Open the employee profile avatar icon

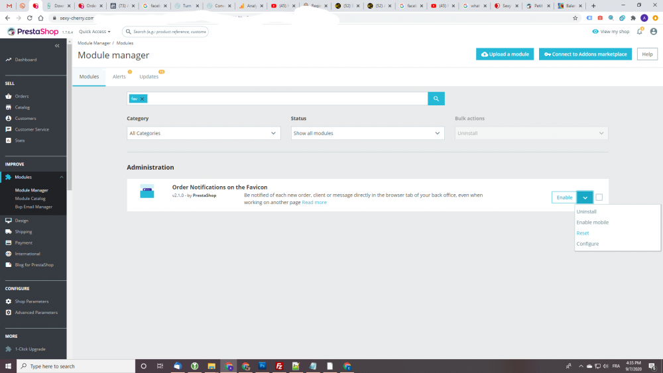[653, 32]
